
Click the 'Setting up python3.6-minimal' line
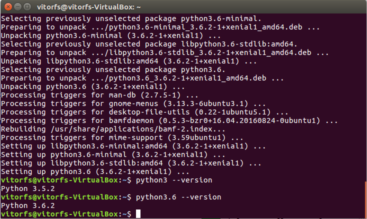coord(113,154)
